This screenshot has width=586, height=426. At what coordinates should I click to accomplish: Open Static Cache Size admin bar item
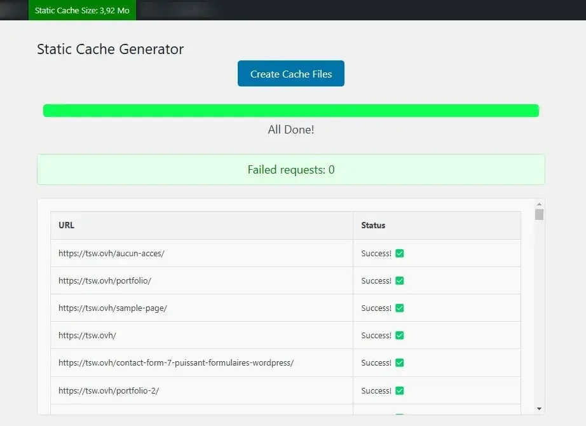[82, 10]
